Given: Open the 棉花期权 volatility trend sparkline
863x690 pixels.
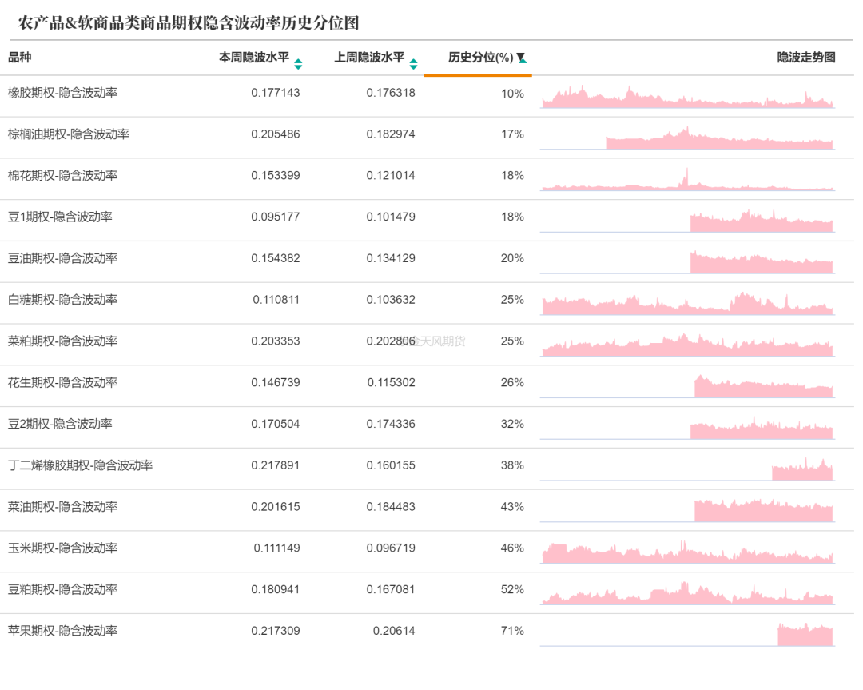Looking at the screenshot, I should click(687, 179).
